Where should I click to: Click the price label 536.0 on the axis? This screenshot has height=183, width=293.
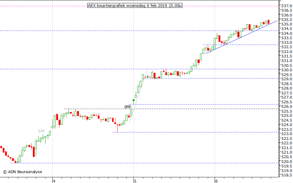(x=287, y=15)
